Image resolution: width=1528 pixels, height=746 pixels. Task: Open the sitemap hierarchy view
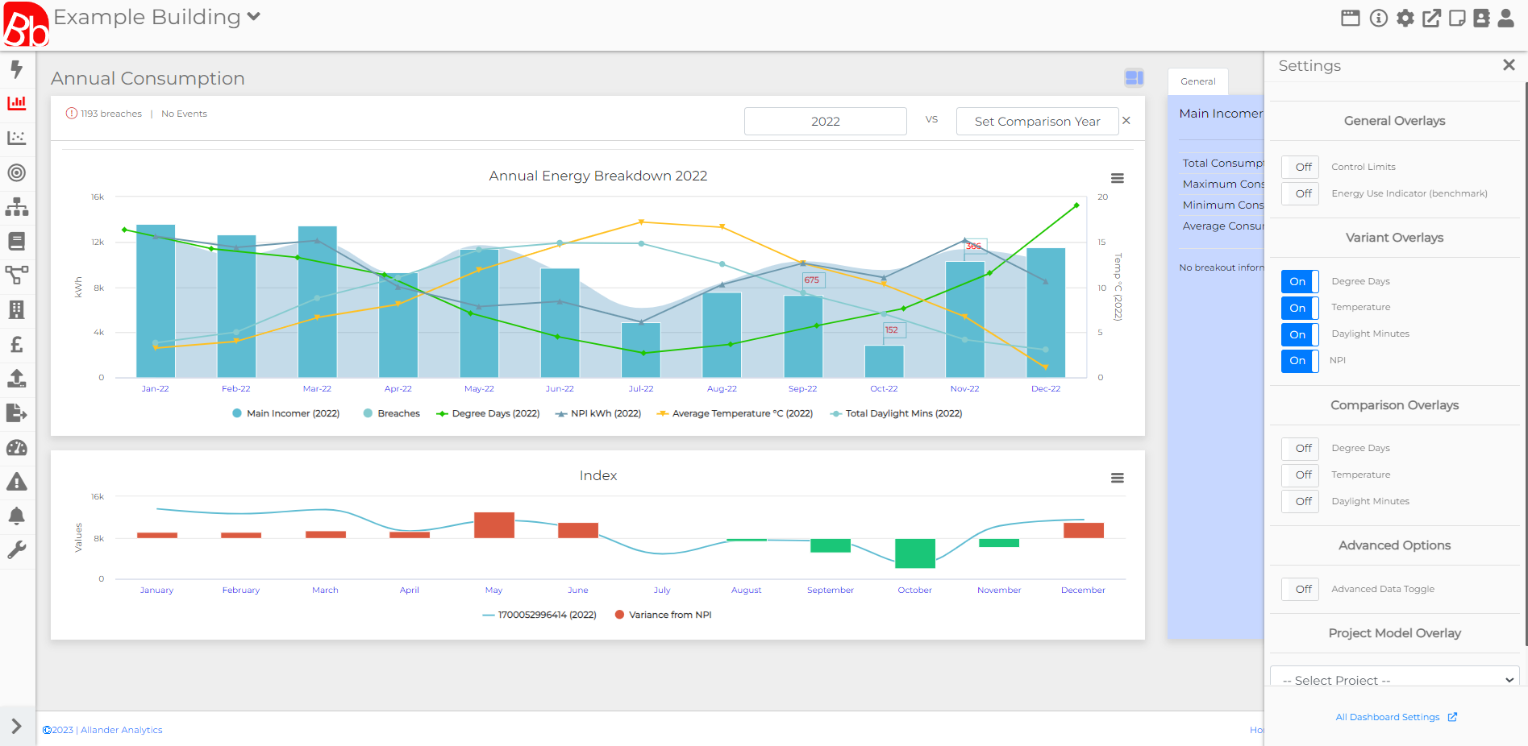[x=17, y=207]
